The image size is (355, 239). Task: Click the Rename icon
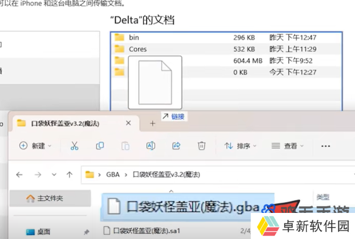[151, 146]
